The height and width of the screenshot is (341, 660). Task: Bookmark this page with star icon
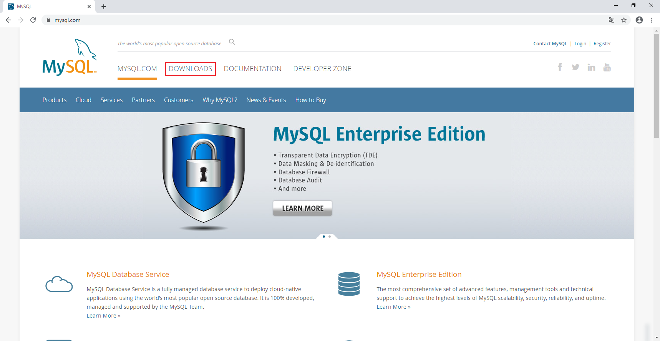[x=624, y=20]
